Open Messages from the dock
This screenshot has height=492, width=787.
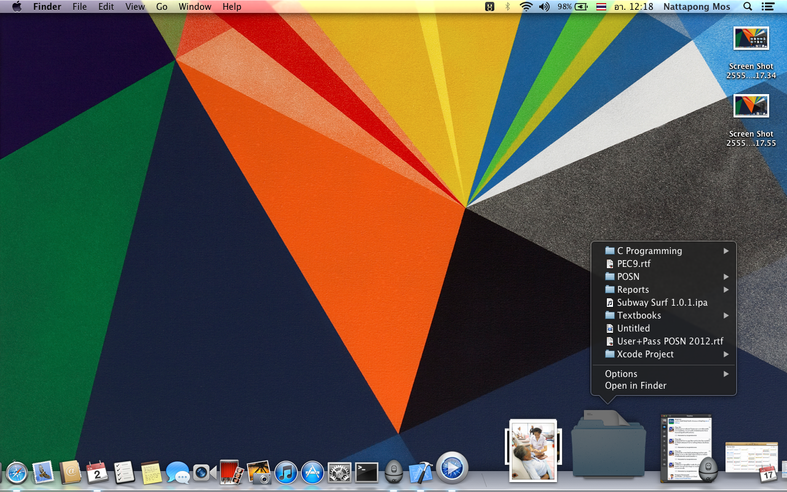pyautogui.click(x=178, y=472)
